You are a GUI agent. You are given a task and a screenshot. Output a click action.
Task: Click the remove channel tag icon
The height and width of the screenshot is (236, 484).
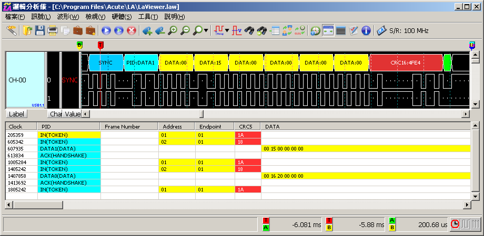point(160,30)
